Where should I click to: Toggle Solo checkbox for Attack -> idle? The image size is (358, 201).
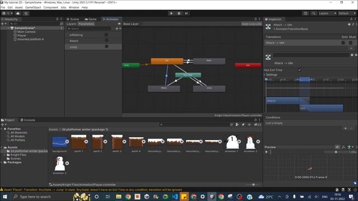pyautogui.click(x=343, y=42)
